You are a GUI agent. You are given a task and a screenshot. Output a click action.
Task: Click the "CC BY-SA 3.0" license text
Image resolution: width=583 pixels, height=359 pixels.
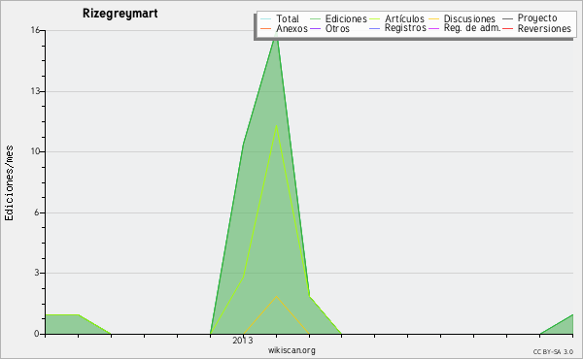[x=553, y=351]
